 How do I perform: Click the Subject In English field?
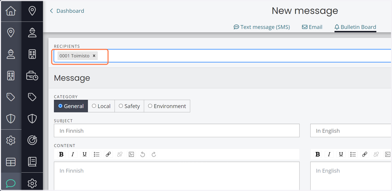pyautogui.click(x=351, y=130)
